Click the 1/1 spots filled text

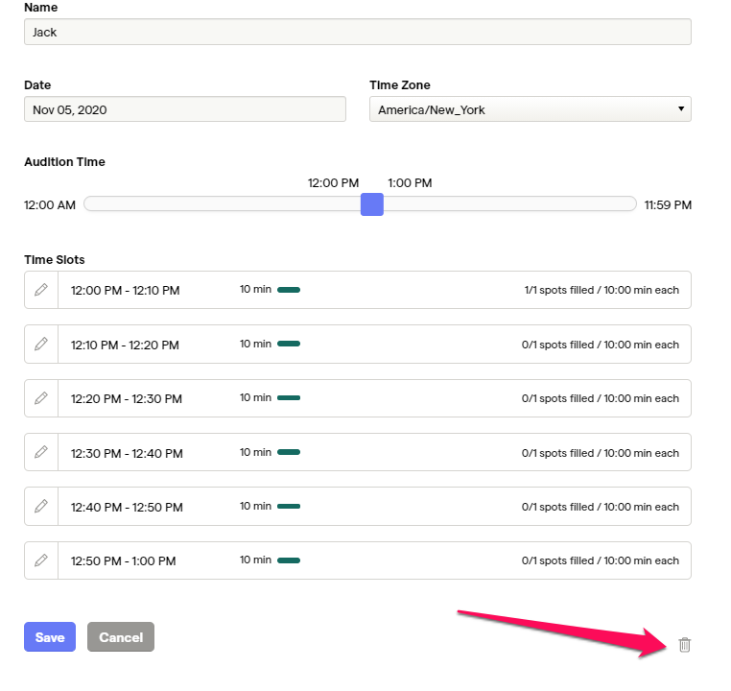(x=601, y=290)
